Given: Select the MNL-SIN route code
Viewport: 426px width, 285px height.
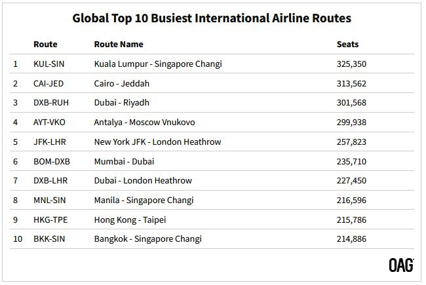Looking at the screenshot, I should [50, 200].
